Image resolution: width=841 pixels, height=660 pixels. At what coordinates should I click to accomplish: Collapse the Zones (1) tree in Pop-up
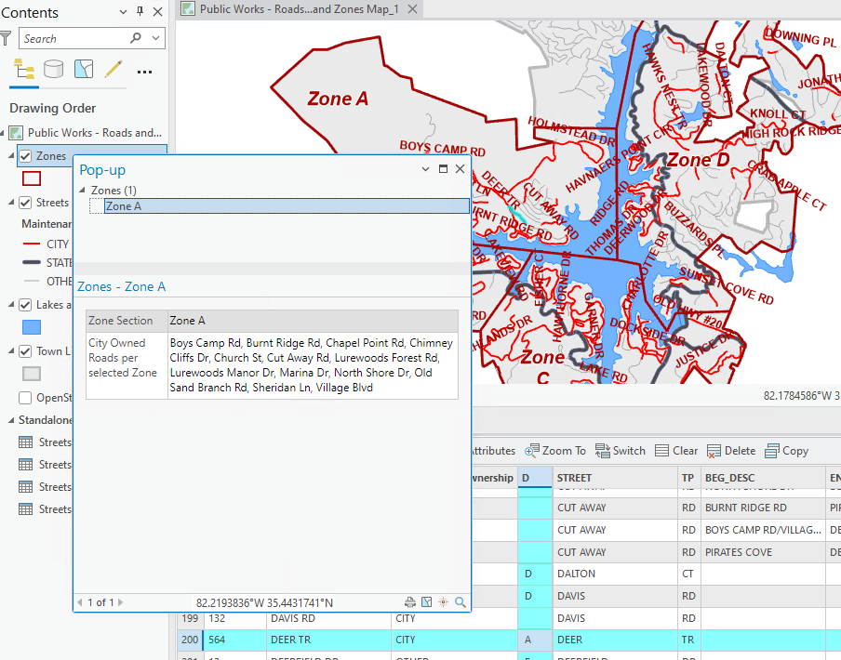pyautogui.click(x=83, y=191)
